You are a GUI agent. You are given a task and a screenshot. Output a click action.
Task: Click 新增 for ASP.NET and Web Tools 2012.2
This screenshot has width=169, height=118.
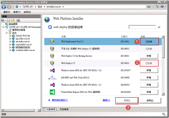[149, 78]
